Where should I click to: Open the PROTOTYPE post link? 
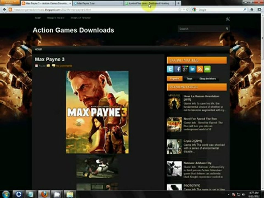[x=192, y=186]
